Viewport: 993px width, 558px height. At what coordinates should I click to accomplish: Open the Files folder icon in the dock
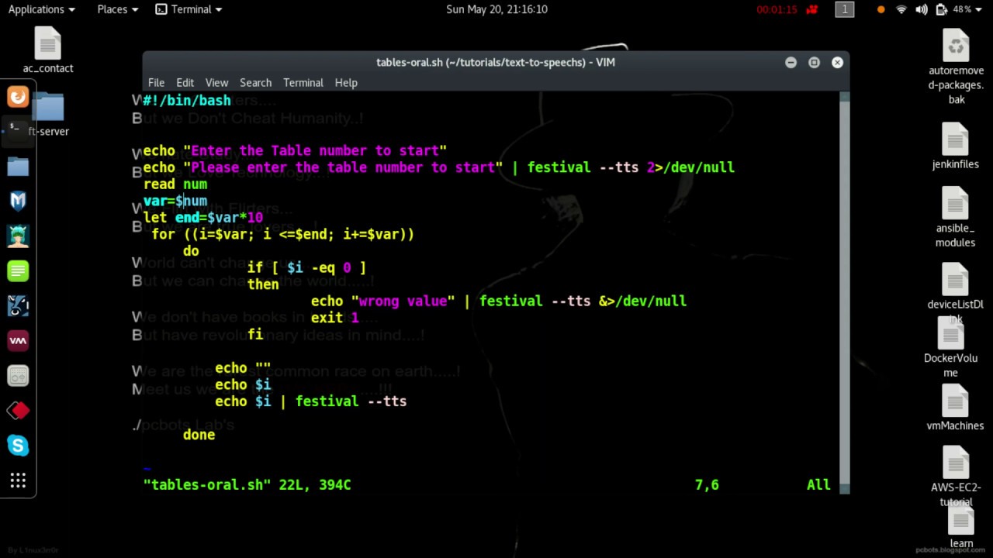[x=18, y=166]
